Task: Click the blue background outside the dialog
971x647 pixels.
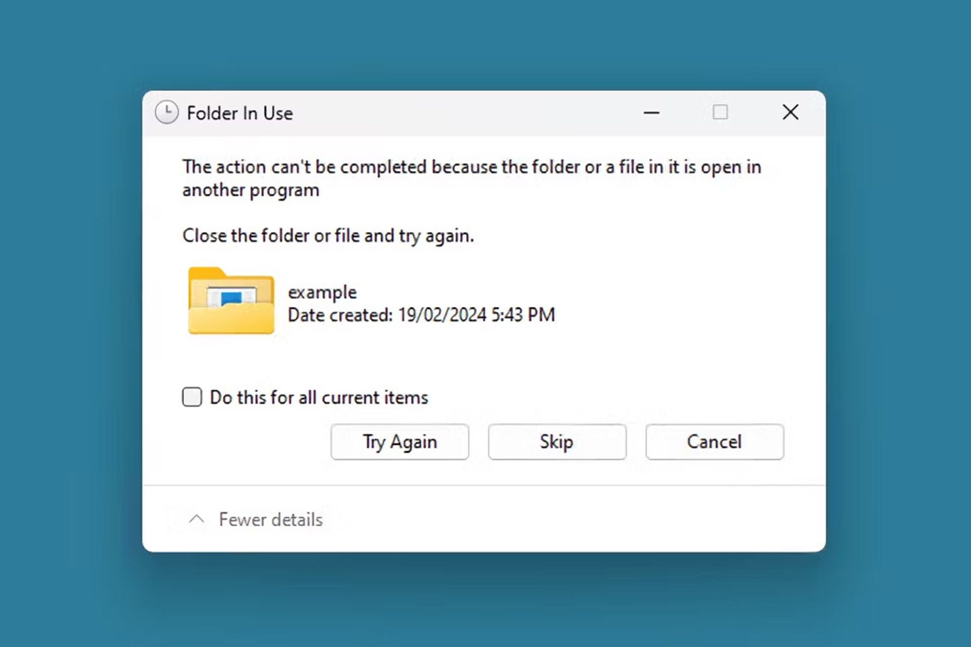Action: pos(71,323)
